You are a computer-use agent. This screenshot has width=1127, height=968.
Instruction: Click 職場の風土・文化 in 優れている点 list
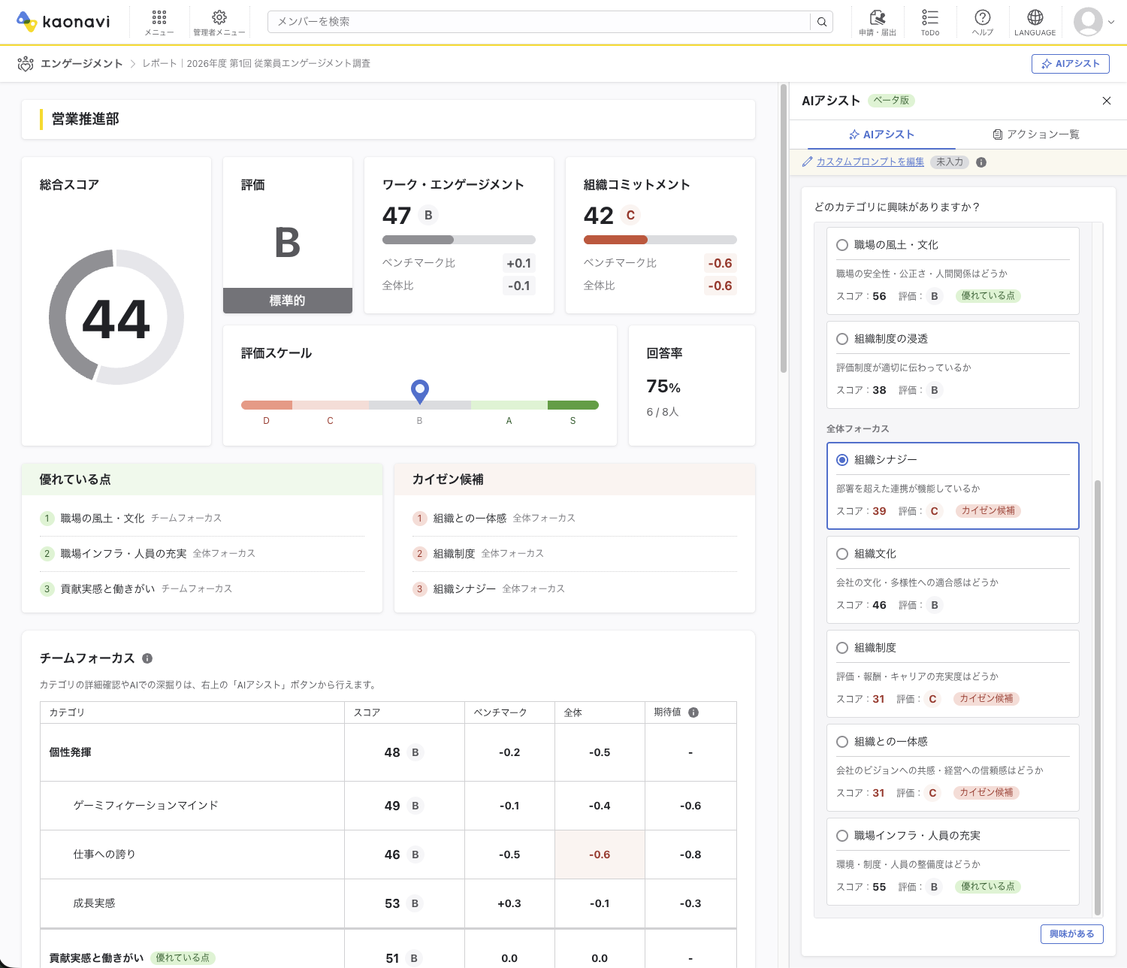pos(102,519)
